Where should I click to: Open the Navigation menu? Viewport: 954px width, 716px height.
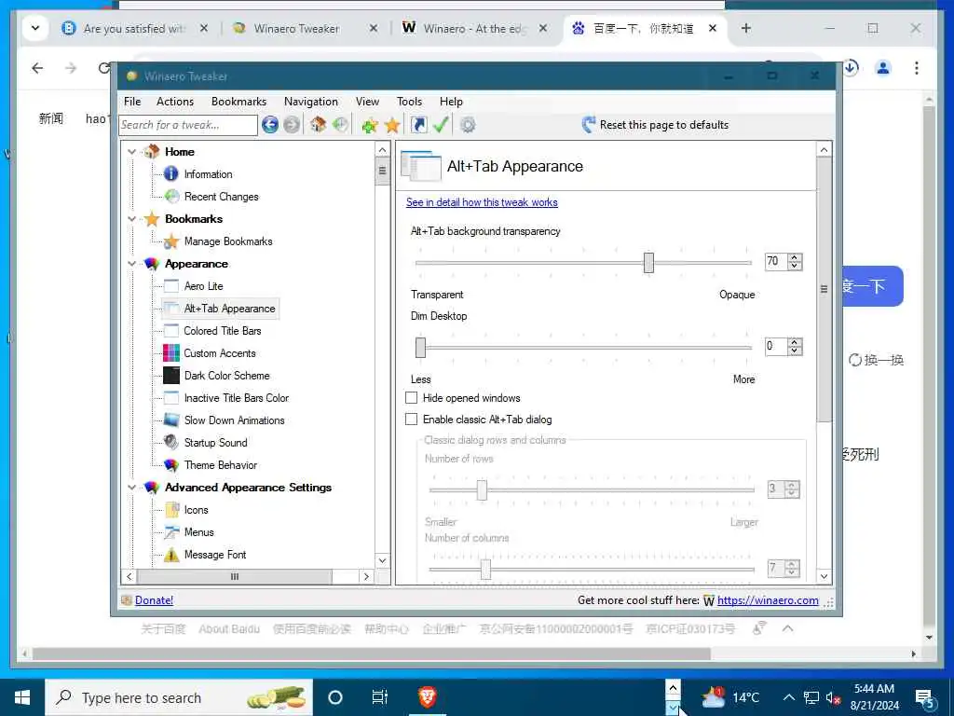click(311, 102)
